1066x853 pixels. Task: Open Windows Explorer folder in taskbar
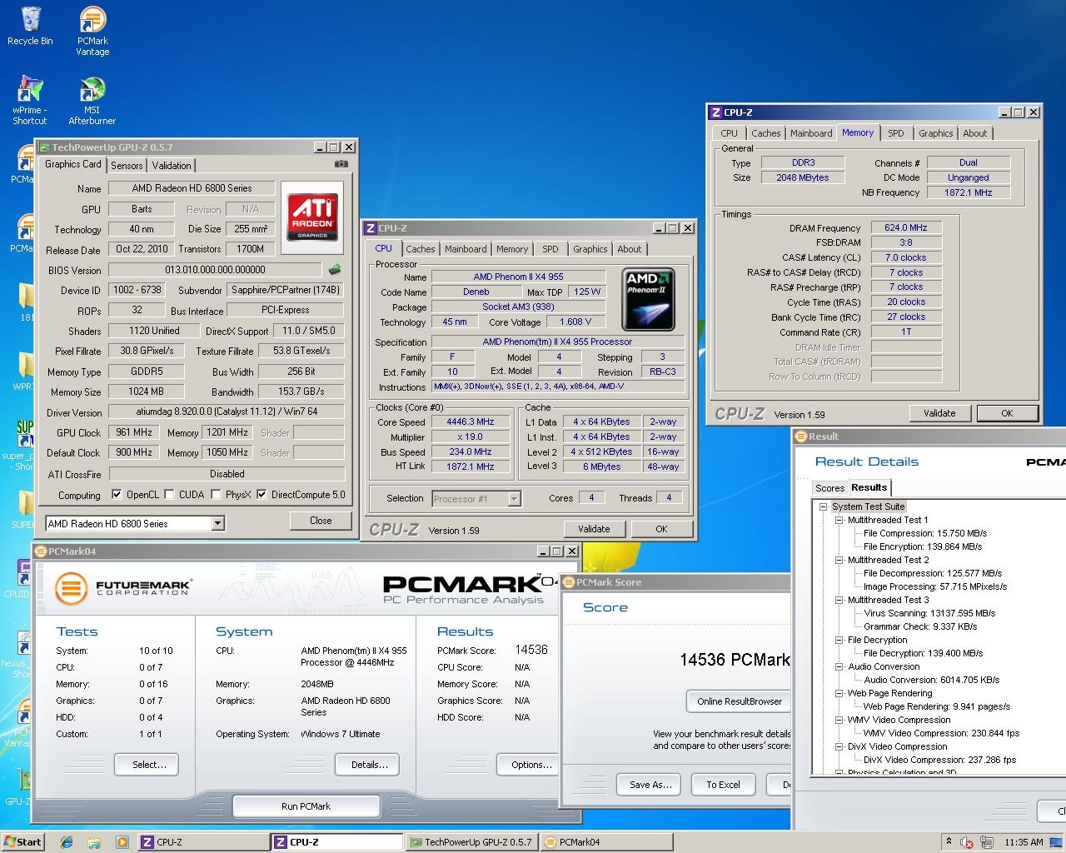(94, 841)
